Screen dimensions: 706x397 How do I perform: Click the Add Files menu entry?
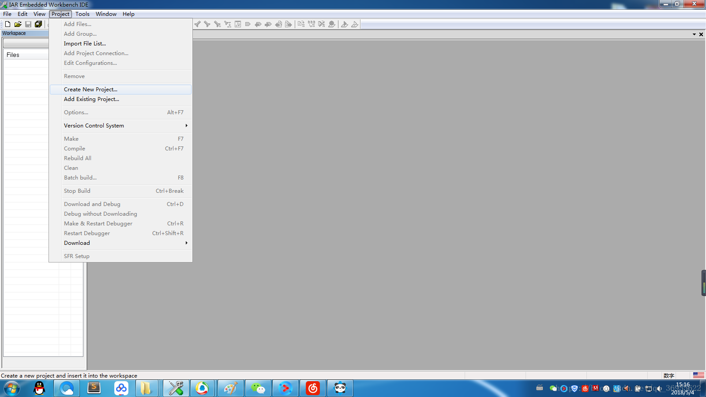[x=120, y=24]
